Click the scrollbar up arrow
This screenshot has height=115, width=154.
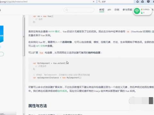[x=24, y=16]
